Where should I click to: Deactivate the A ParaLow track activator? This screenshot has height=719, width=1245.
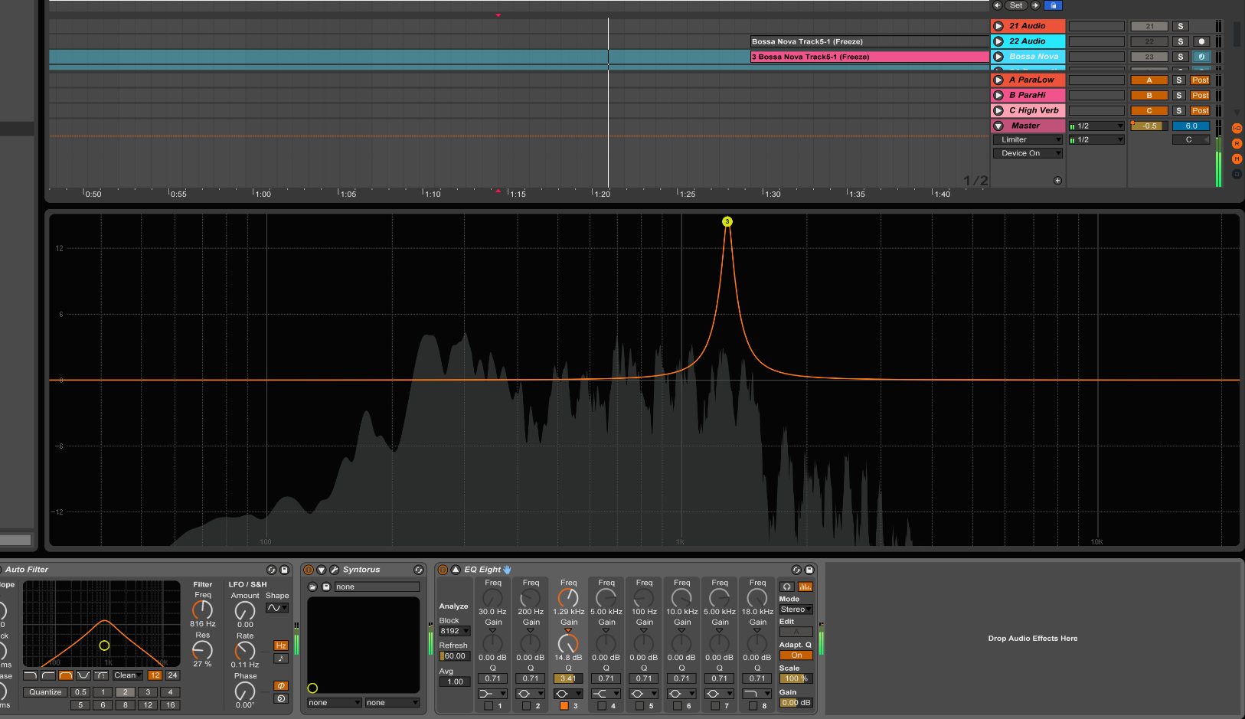[1149, 80]
